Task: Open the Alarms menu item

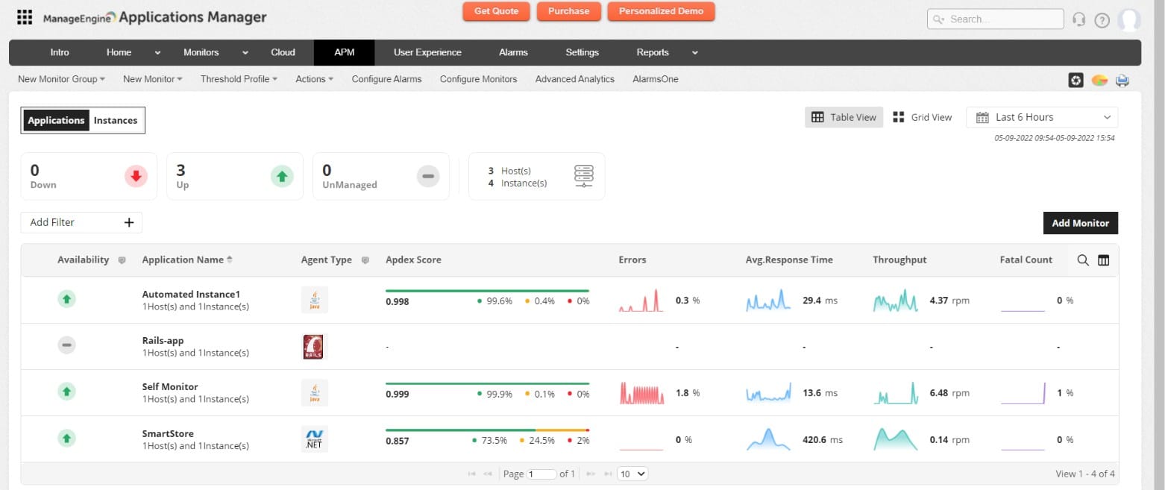Action: [x=513, y=52]
